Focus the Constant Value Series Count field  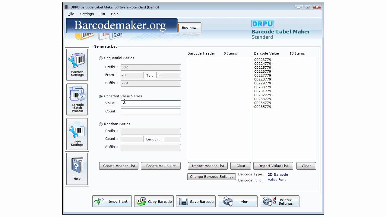(151, 112)
